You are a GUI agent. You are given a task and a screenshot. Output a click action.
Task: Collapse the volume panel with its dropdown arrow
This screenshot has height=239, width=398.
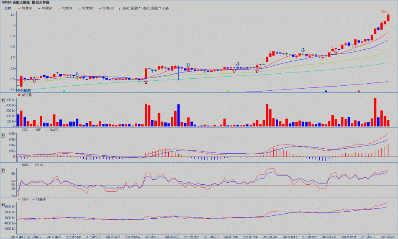pyautogui.click(x=3, y=100)
